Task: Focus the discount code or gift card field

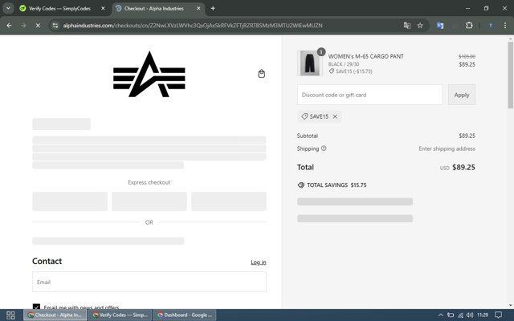Action: (369, 95)
